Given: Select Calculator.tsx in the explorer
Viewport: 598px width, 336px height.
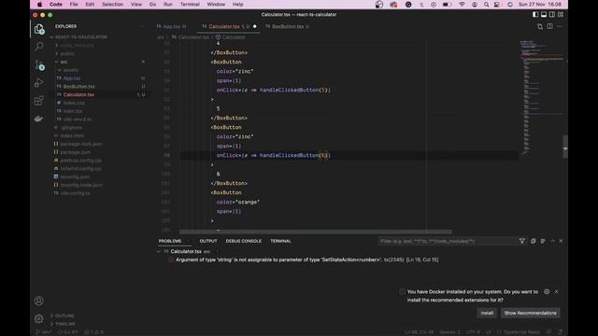Looking at the screenshot, I should click(x=78, y=94).
